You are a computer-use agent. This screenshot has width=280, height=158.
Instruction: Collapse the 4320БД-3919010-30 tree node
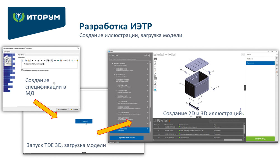[x=115, y=80]
